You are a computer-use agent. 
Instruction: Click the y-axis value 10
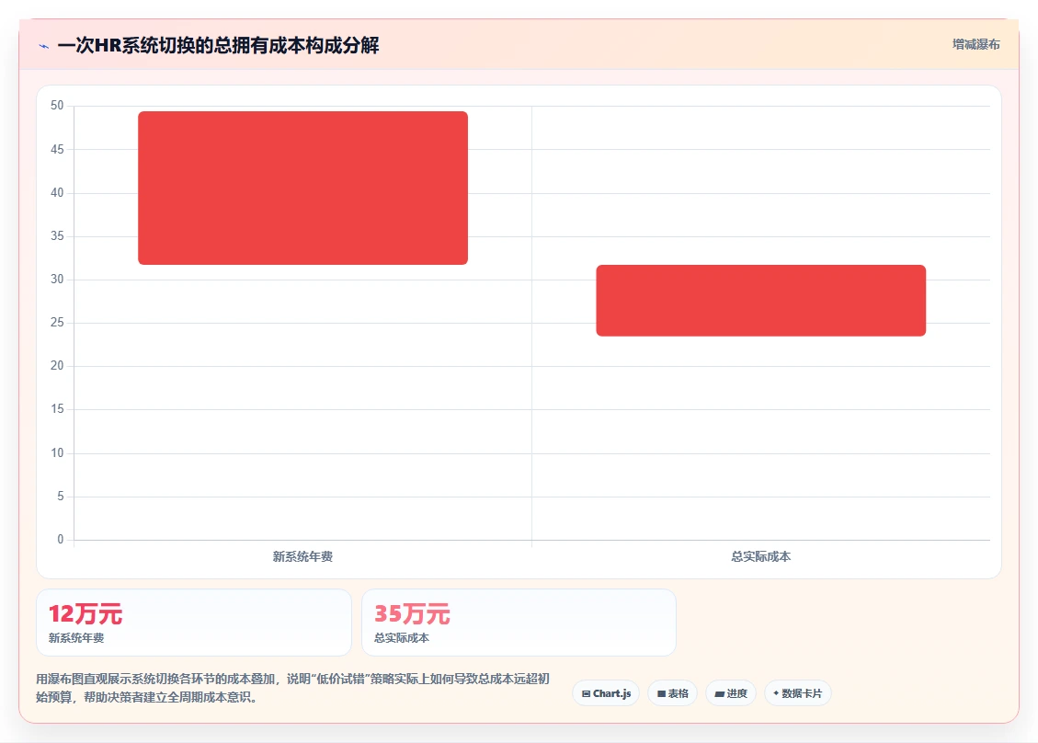(57, 453)
